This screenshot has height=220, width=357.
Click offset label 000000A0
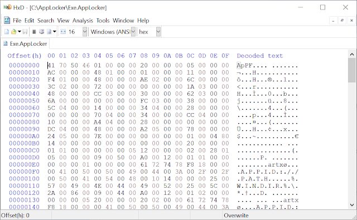click(x=24, y=136)
